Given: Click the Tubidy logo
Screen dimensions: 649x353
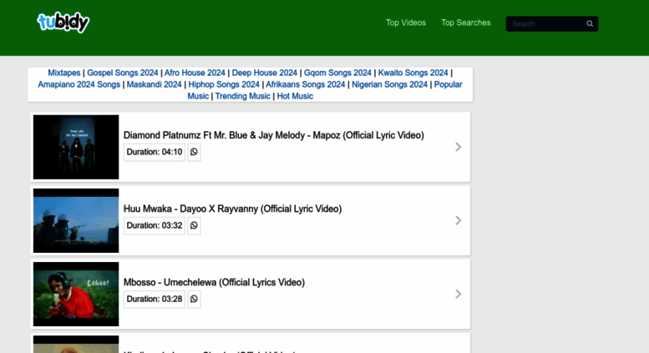Looking at the screenshot, I should [x=63, y=23].
